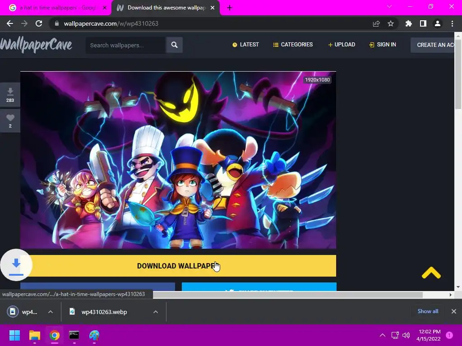Click the 1920x1080 resolution label
Screen dimensions: 462x346
[x=317, y=80]
